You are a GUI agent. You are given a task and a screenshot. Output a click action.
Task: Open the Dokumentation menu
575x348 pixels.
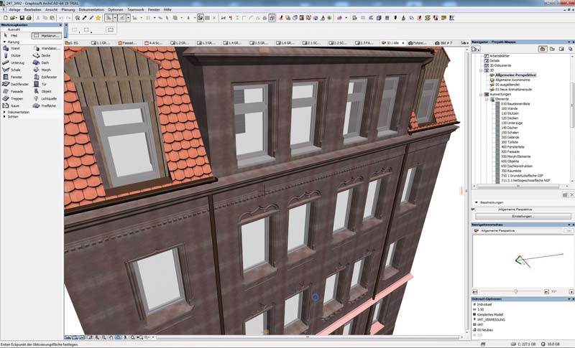pyautogui.click(x=91, y=9)
